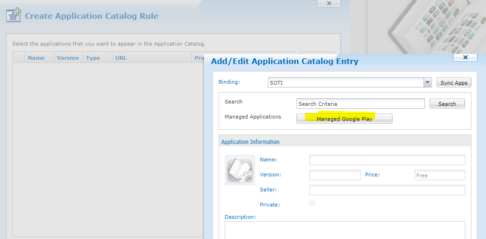Focus the Search Criteria text field
Screen dimensions: 486x239
pyautogui.click(x=361, y=104)
